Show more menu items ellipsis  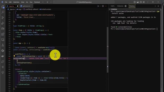point(43,2)
